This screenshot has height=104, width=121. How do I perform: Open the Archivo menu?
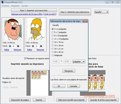(x=5, y=6)
